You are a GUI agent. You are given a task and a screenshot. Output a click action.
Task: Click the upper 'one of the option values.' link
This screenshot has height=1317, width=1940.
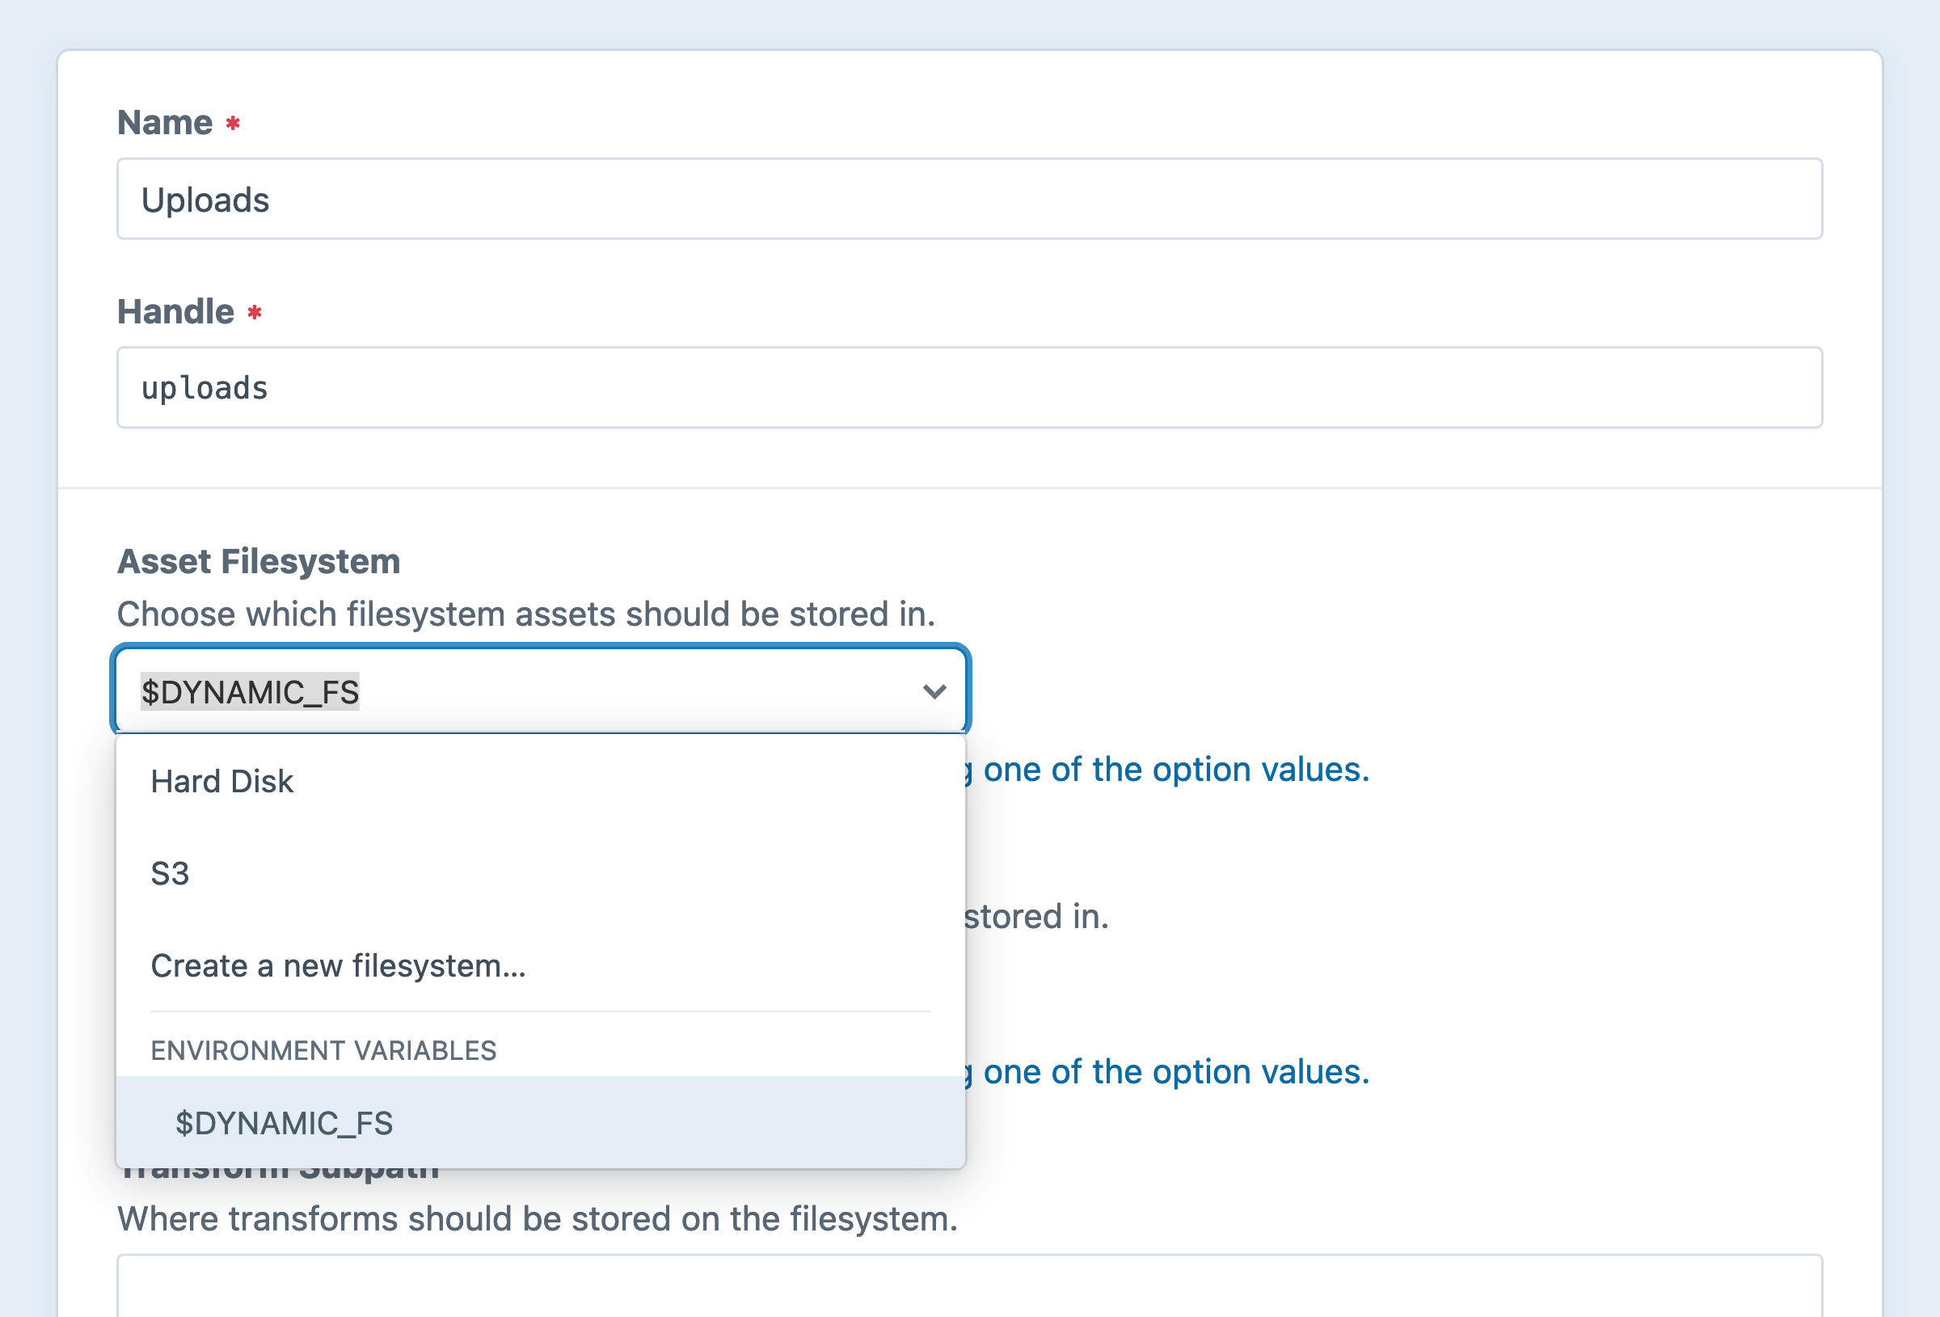(x=1176, y=769)
